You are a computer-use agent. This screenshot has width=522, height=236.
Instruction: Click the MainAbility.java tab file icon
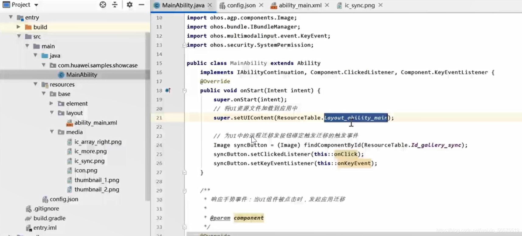coord(157,5)
